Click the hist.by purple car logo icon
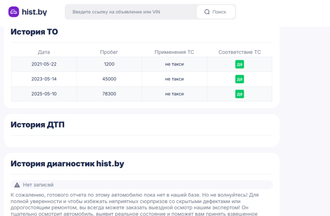Viewport: 330px width, 216px height. tap(14, 11)
